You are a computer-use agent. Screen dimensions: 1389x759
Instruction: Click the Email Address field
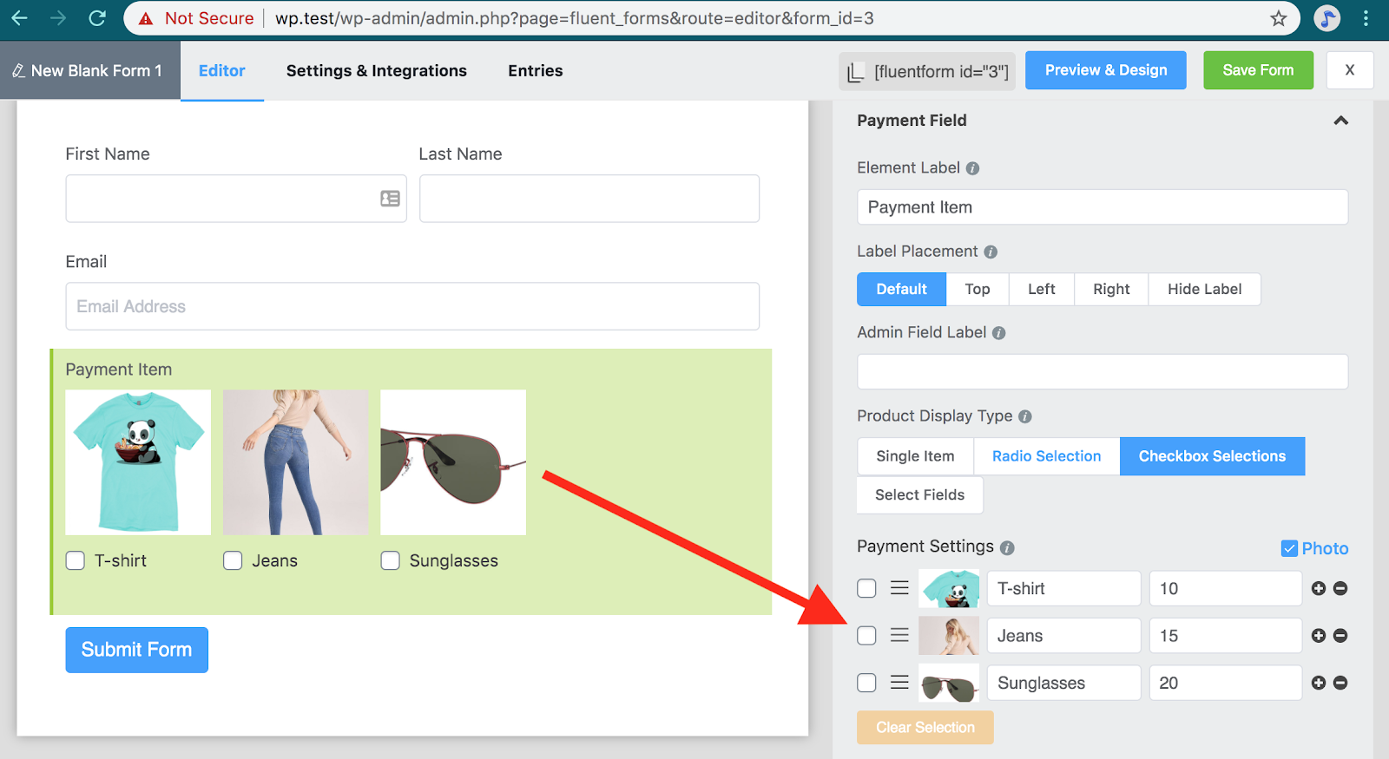pos(412,306)
